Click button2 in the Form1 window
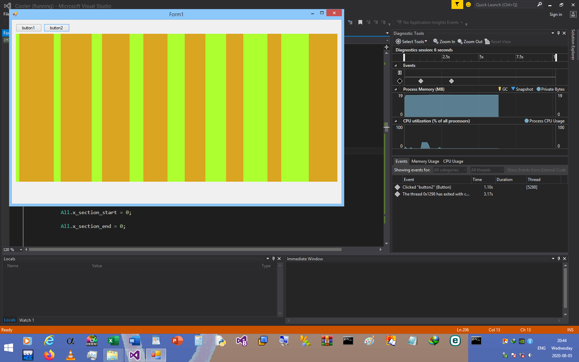This screenshot has height=362, width=579. 57,28
